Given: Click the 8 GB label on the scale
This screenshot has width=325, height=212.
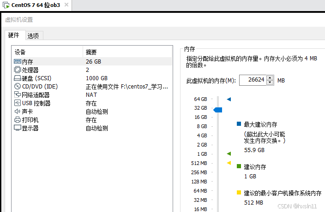Looking at the screenshot, I should coord(202,126).
